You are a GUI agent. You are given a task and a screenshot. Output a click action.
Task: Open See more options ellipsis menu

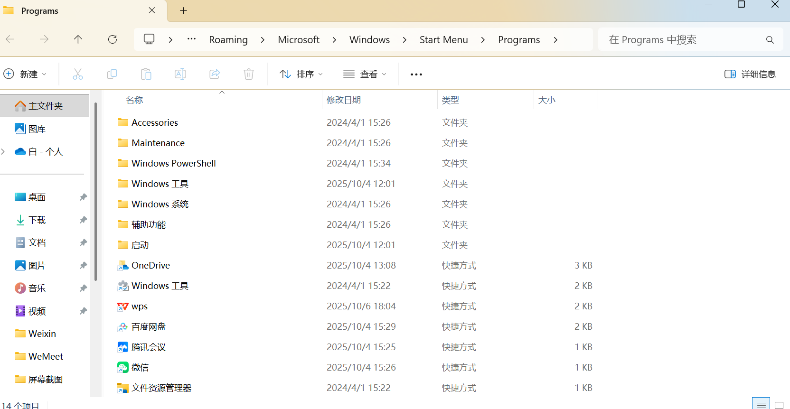click(x=416, y=74)
